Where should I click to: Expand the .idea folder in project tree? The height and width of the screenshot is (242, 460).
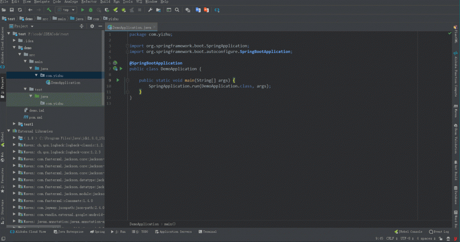pos(15,41)
